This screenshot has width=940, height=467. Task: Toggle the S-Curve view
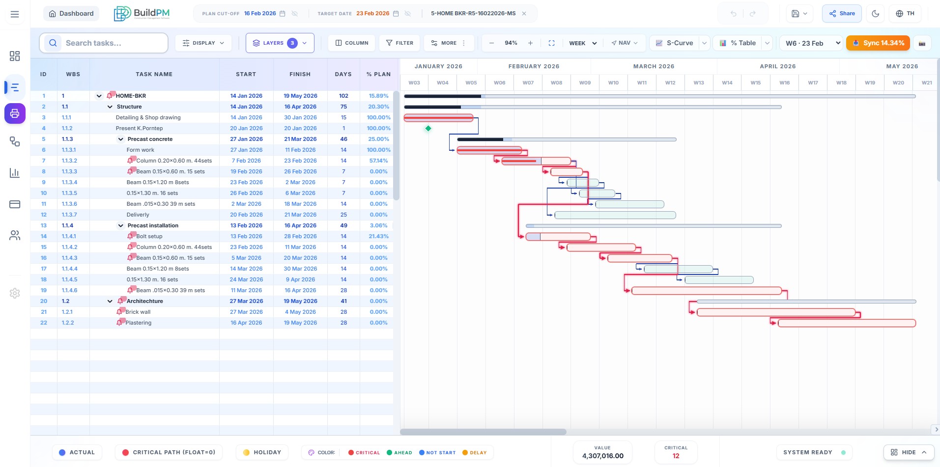(x=674, y=43)
